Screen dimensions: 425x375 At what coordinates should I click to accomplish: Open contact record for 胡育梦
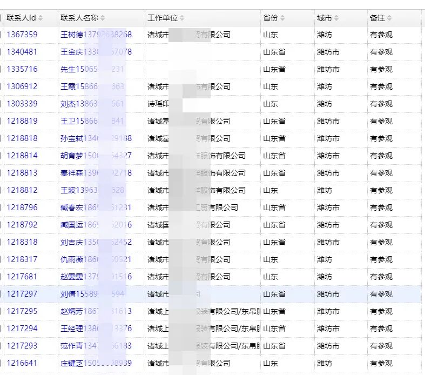pos(72,156)
